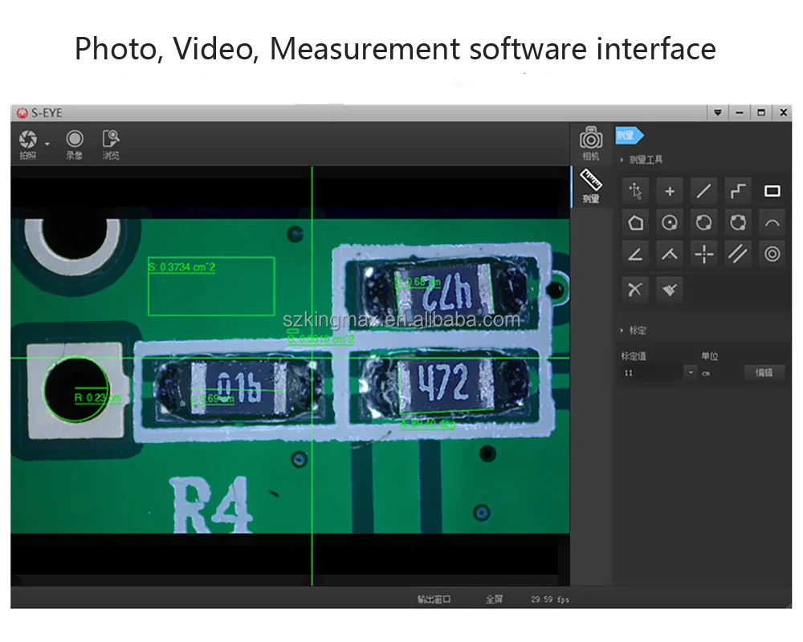Open the 浏览 (browse) file viewer icon

111,140
